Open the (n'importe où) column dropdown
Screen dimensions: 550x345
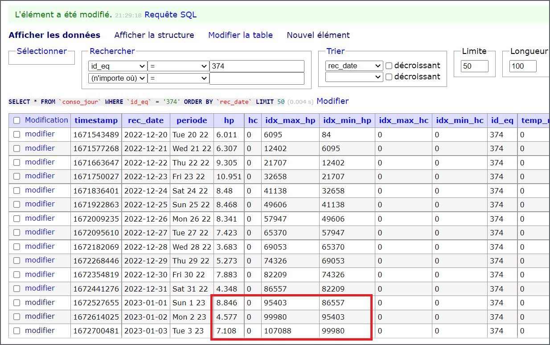click(x=118, y=78)
